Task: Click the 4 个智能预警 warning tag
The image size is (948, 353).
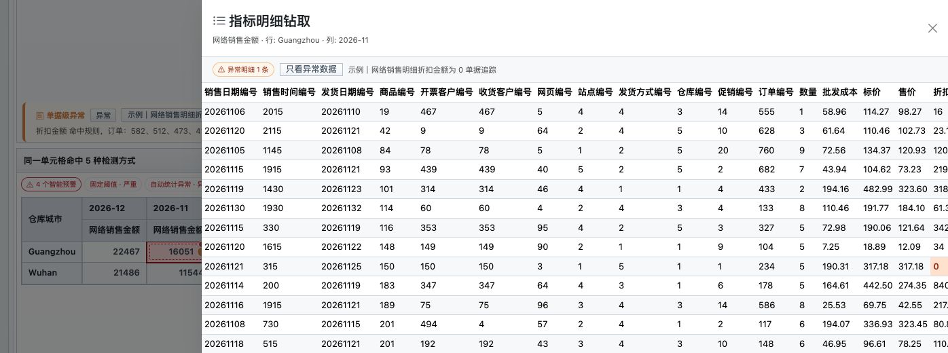Action: 52,184
